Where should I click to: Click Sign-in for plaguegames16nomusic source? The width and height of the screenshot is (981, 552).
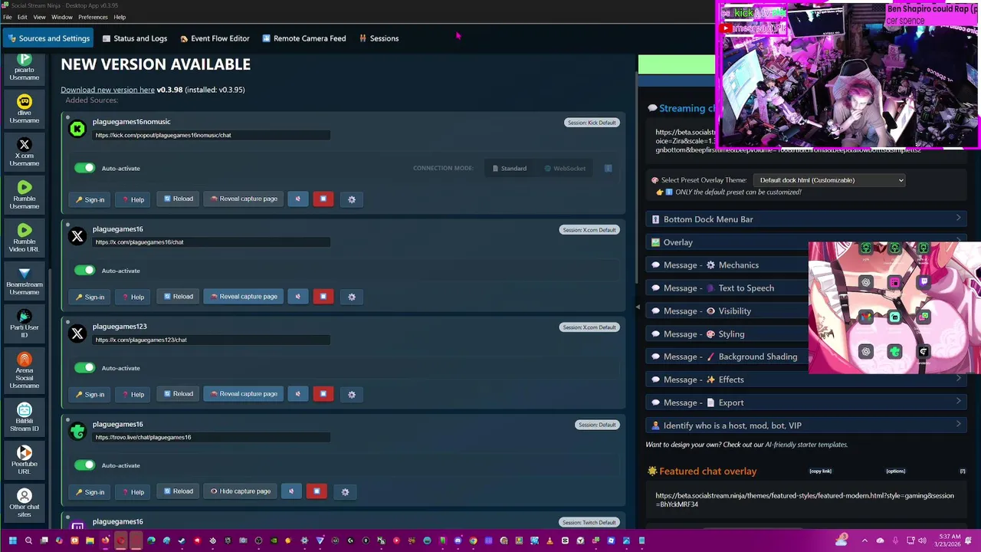coord(90,199)
